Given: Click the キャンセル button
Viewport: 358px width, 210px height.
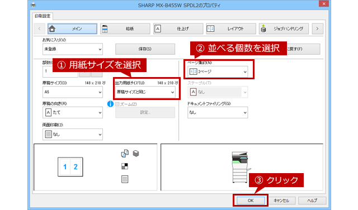Looking at the screenshot, I should (281, 201).
